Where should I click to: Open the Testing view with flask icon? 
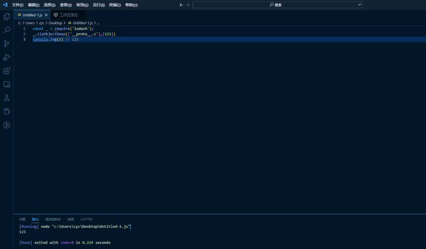click(x=7, y=98)
